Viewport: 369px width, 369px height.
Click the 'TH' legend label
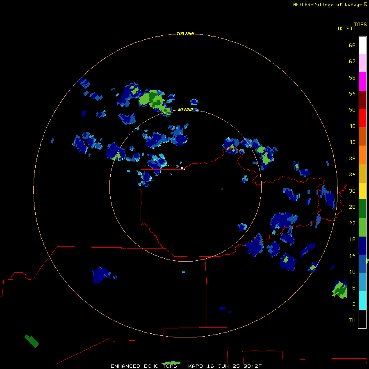pyautogui.click(x=352, y=320)
